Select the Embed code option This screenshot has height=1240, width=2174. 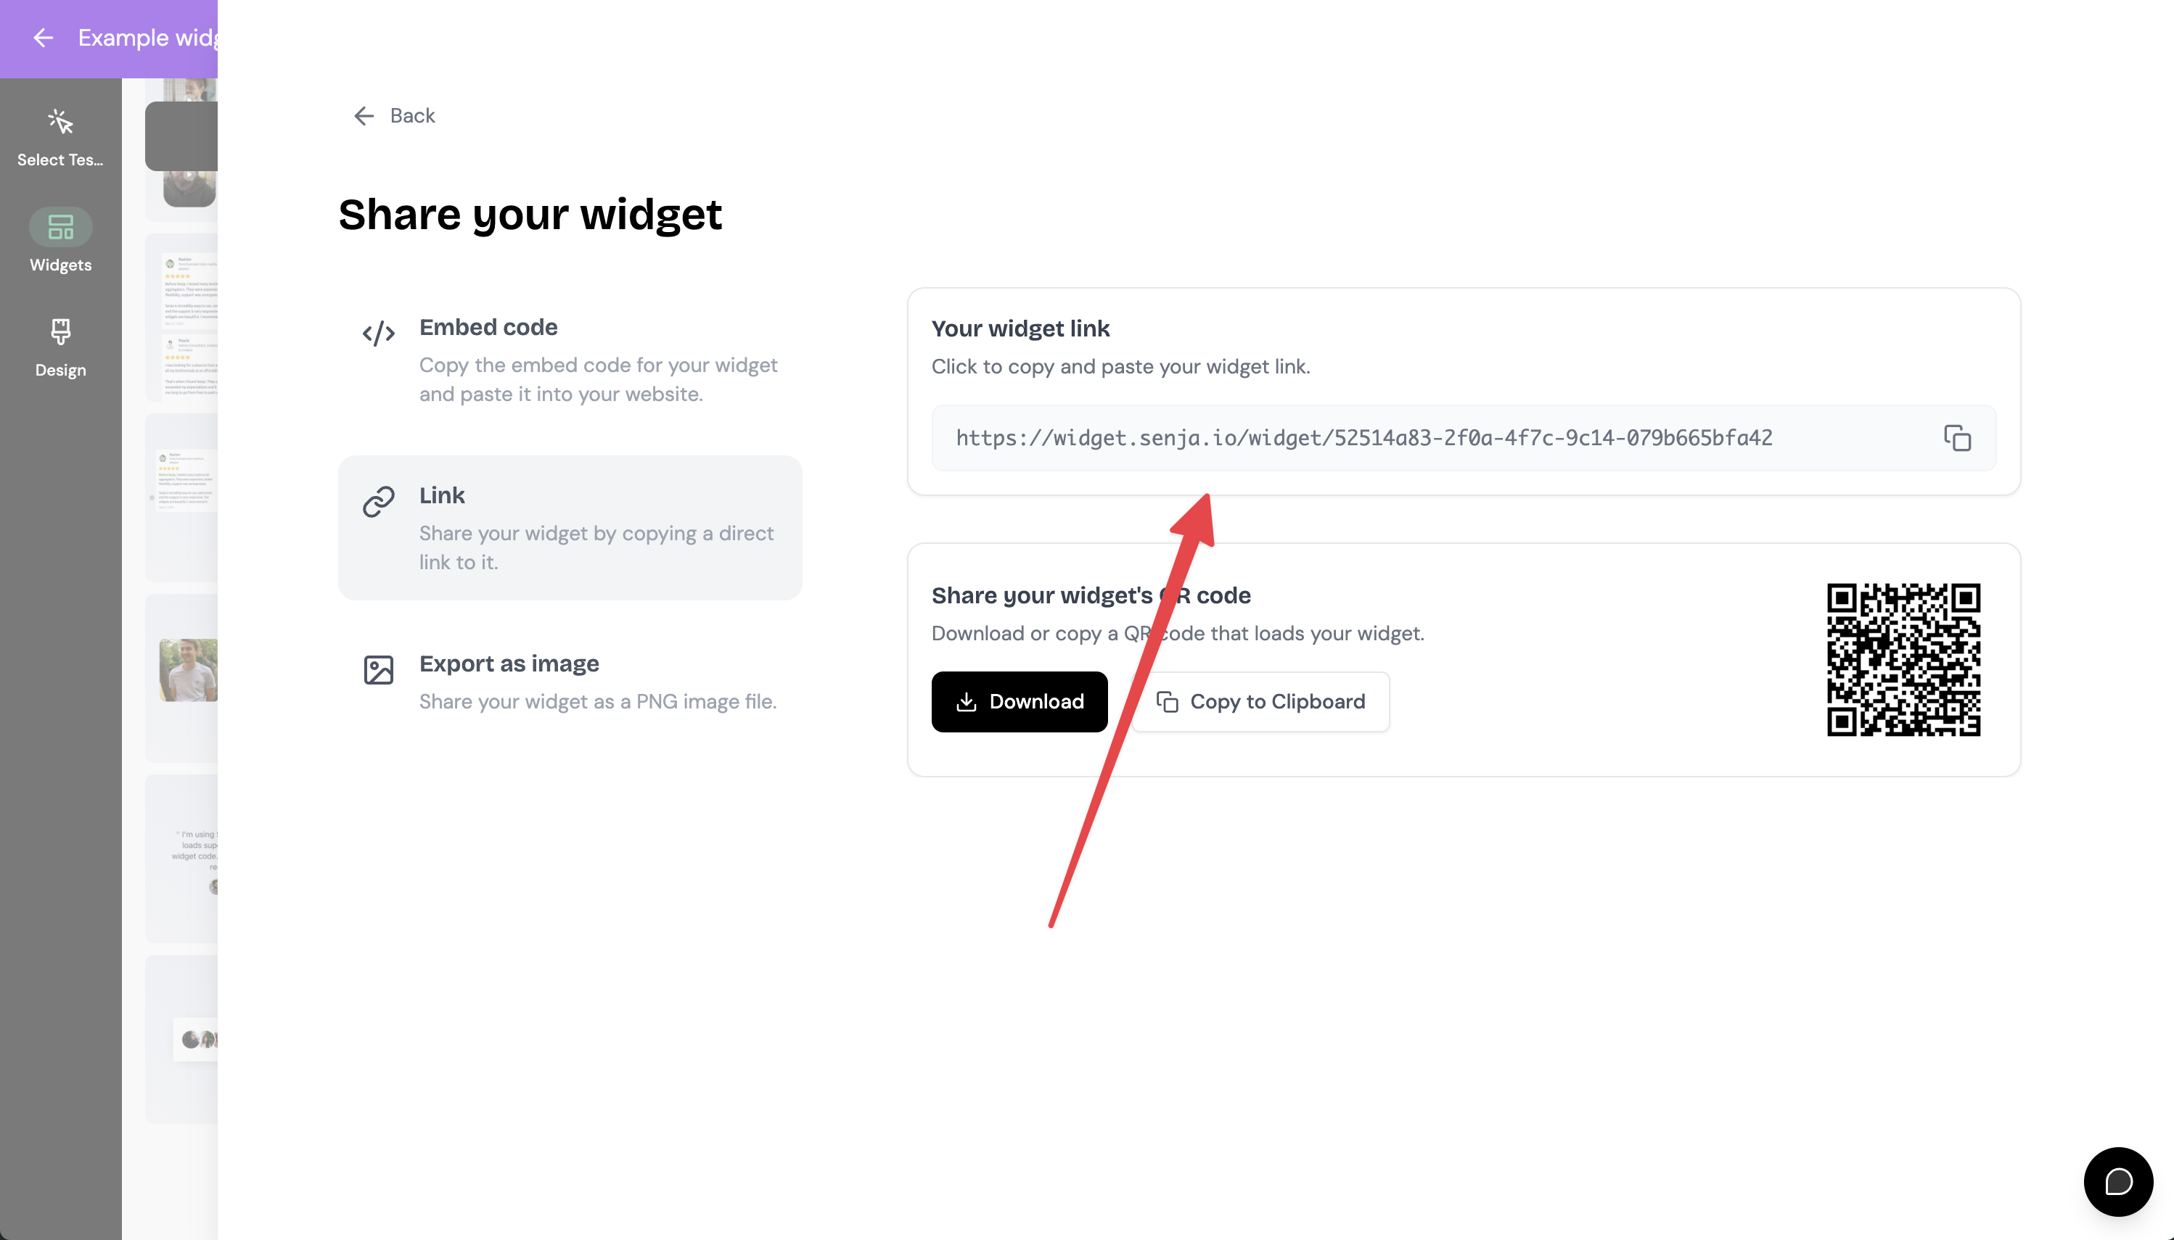click(570, 360)
